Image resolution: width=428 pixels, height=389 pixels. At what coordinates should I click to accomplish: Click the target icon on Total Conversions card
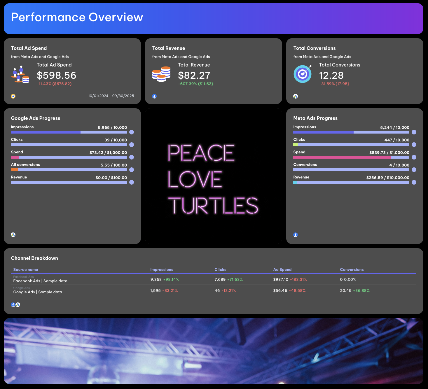pyautogui.click(x=303, y=74)
